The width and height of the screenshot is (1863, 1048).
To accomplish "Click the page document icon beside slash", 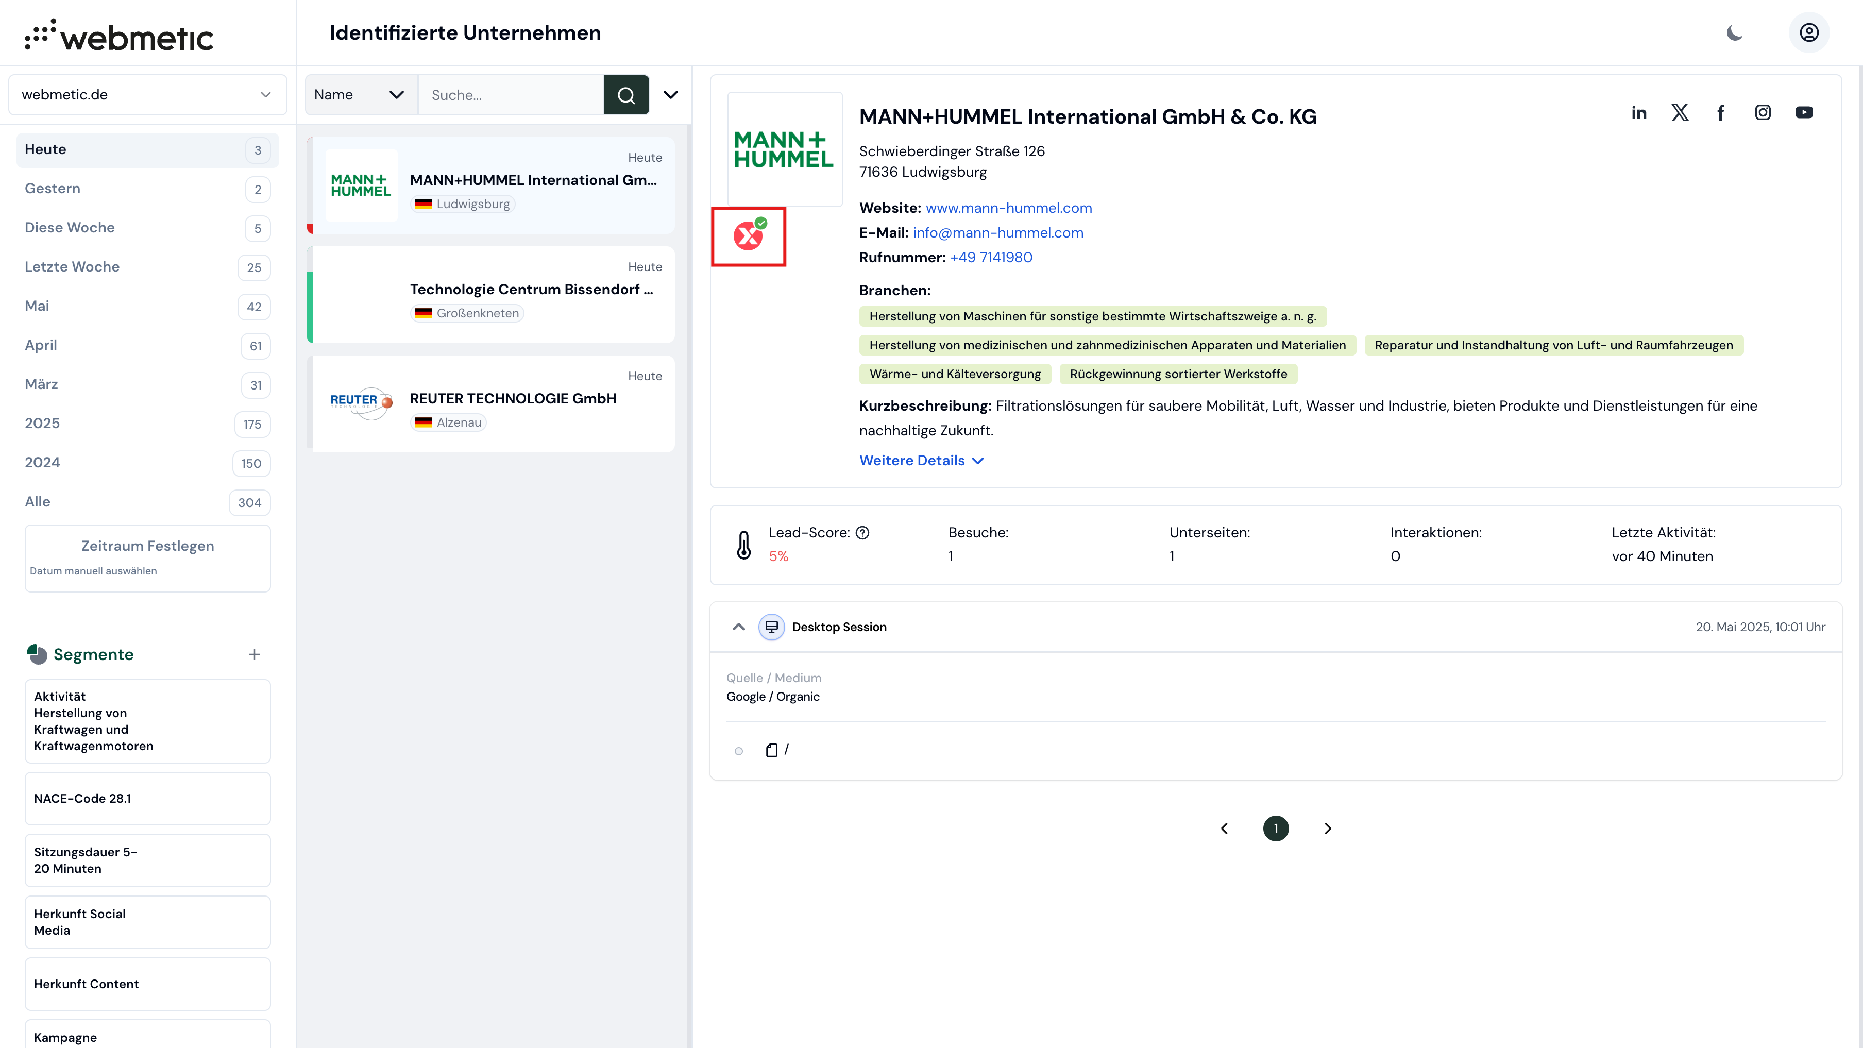I will click(772, 750).
